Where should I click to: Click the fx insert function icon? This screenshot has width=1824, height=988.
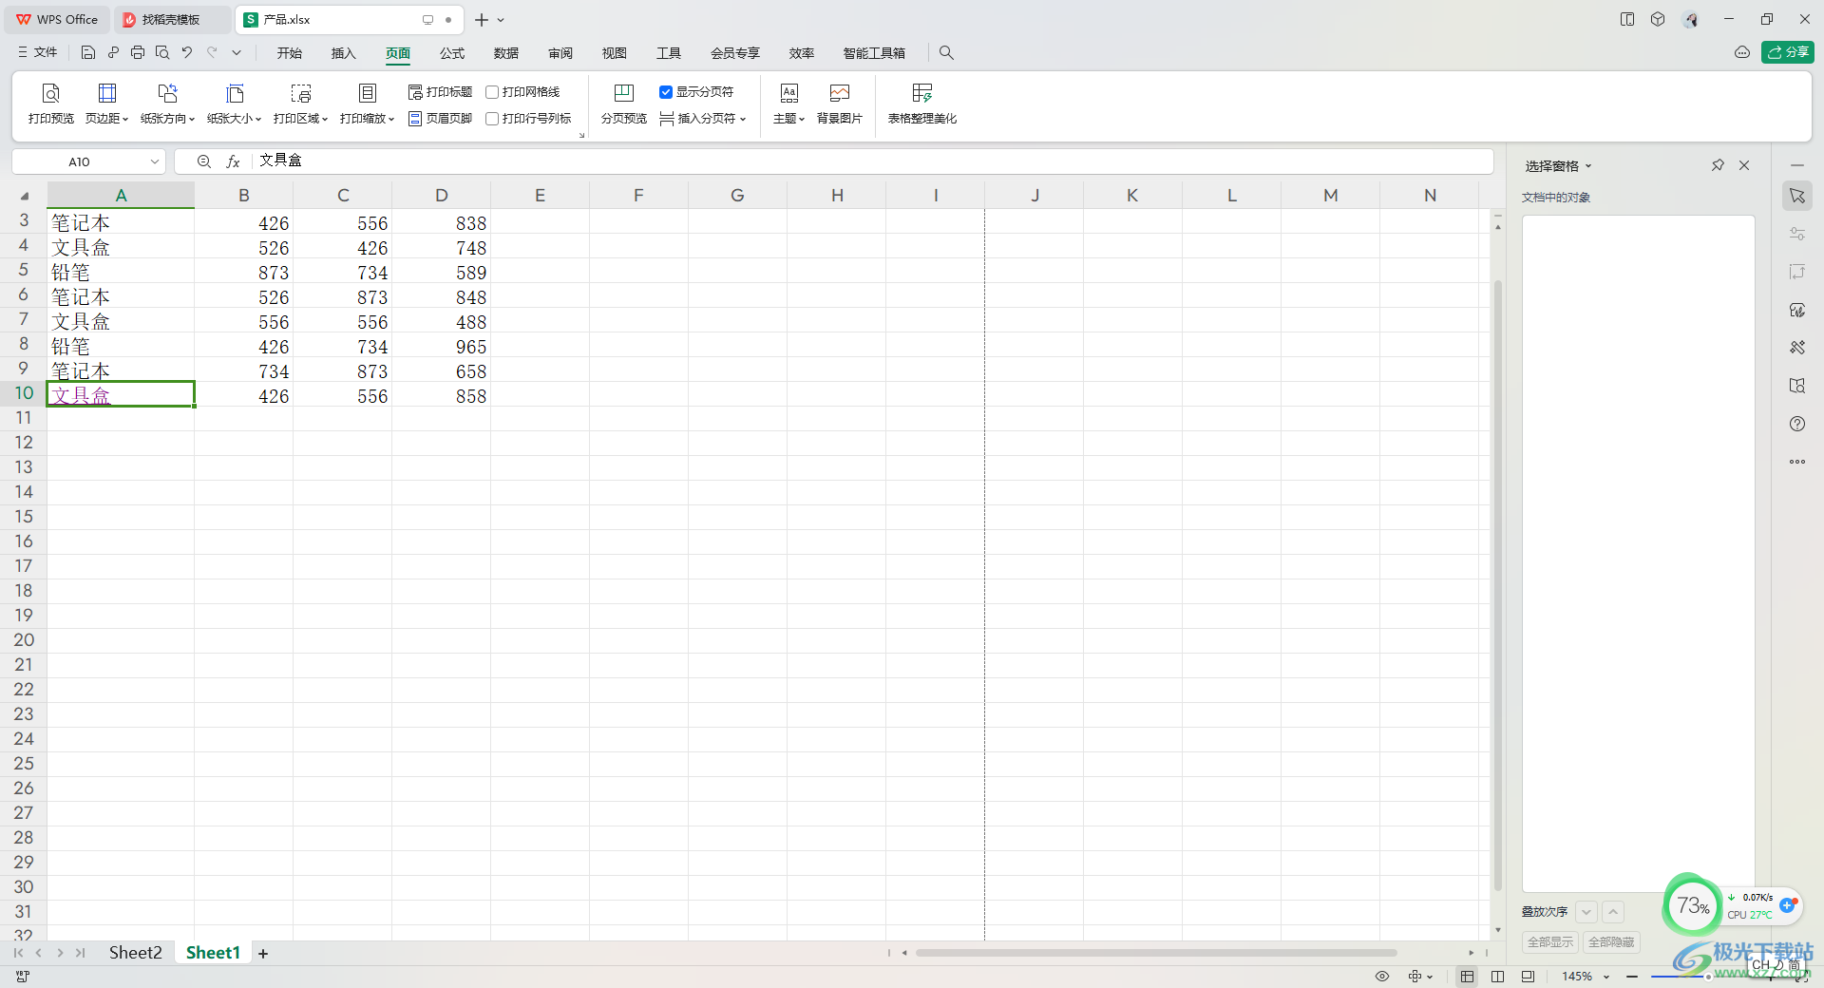pos(233,161)
